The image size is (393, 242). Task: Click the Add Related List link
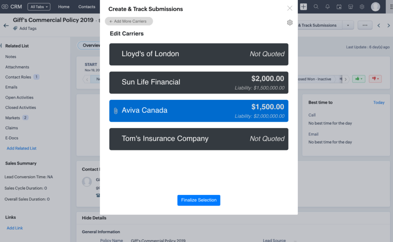(x=22, y=148)
